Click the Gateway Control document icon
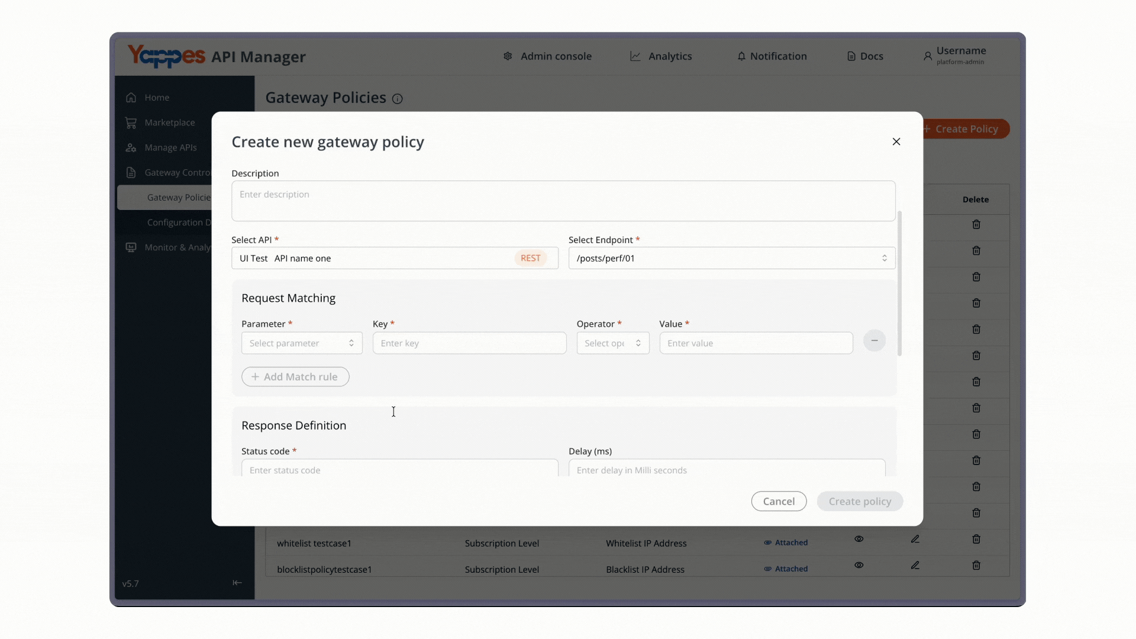The width and height of the screenshot is (1136, 639). (x=131, y=173)
